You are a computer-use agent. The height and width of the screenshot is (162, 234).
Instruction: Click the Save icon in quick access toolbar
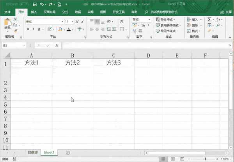[x=35, y=5]
